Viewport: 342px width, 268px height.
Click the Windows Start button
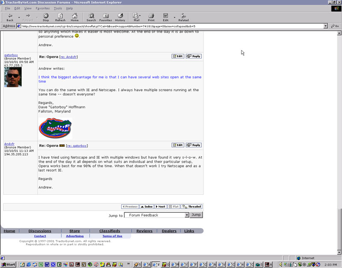9,265
